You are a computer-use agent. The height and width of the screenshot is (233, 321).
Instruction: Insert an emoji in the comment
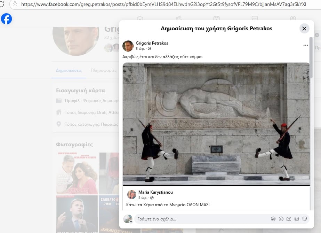(x=281, y=219)
